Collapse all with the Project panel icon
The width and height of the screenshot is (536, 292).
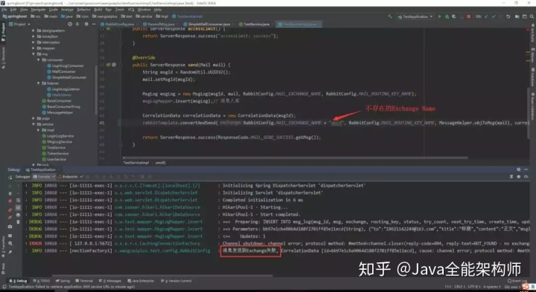[x=77, y=25]
